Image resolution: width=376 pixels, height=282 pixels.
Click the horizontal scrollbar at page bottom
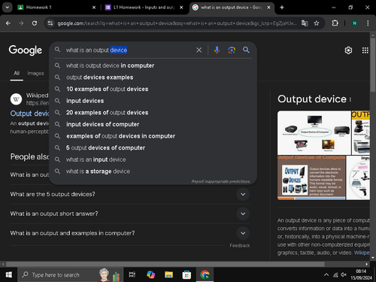click(x=165, y=264)
